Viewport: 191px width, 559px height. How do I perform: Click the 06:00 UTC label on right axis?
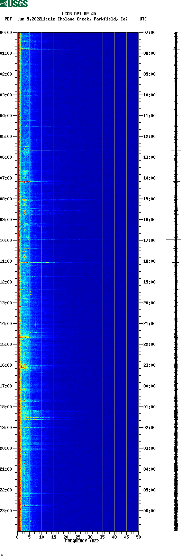(149, 511)
